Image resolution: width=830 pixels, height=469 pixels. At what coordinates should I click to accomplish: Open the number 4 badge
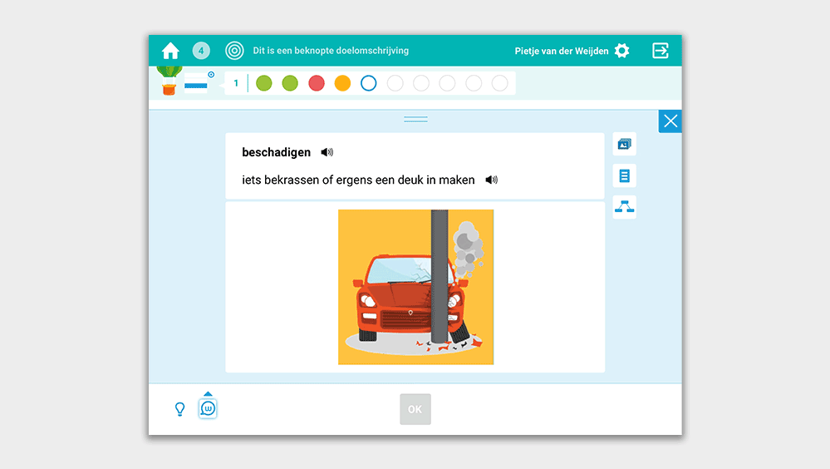pos(201,51)
